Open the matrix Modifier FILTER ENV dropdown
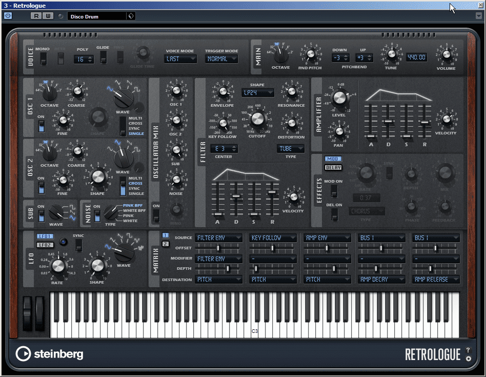This screenshot has height=377, width=486. click(x=218, y=259)
